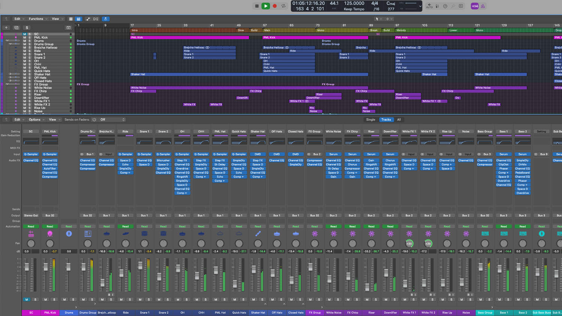Mute the Ride channel strip in the mixer
562x316 pixels.
pos(121,300)
